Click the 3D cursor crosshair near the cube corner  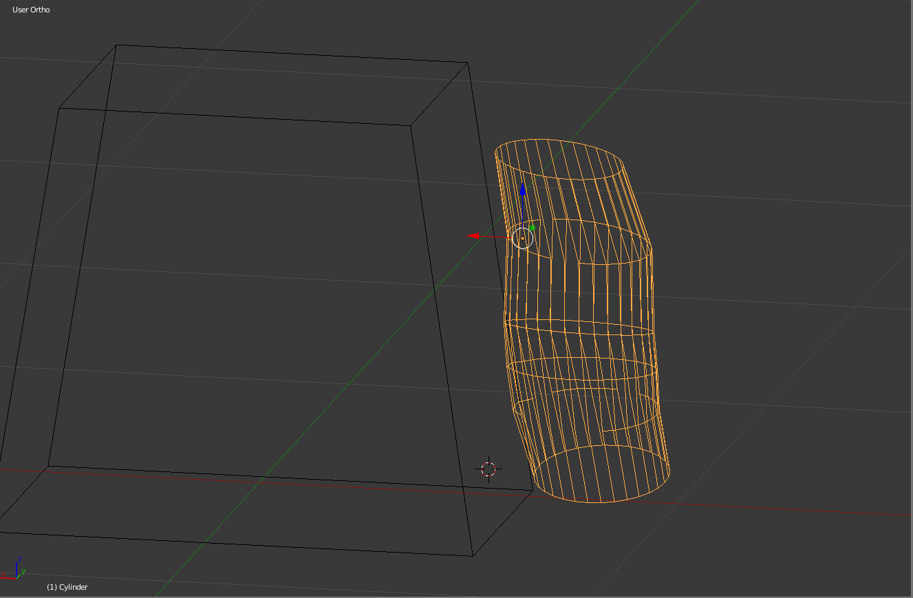tap(488, 469)
